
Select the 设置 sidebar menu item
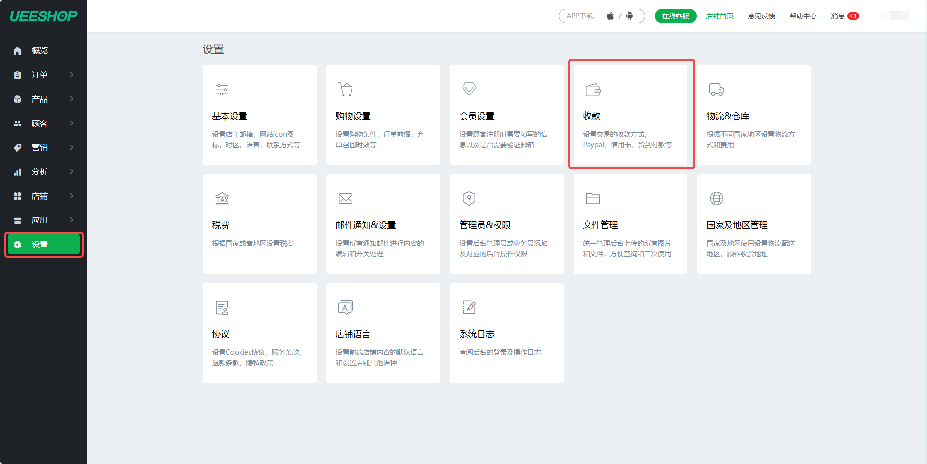pos(44,245)
